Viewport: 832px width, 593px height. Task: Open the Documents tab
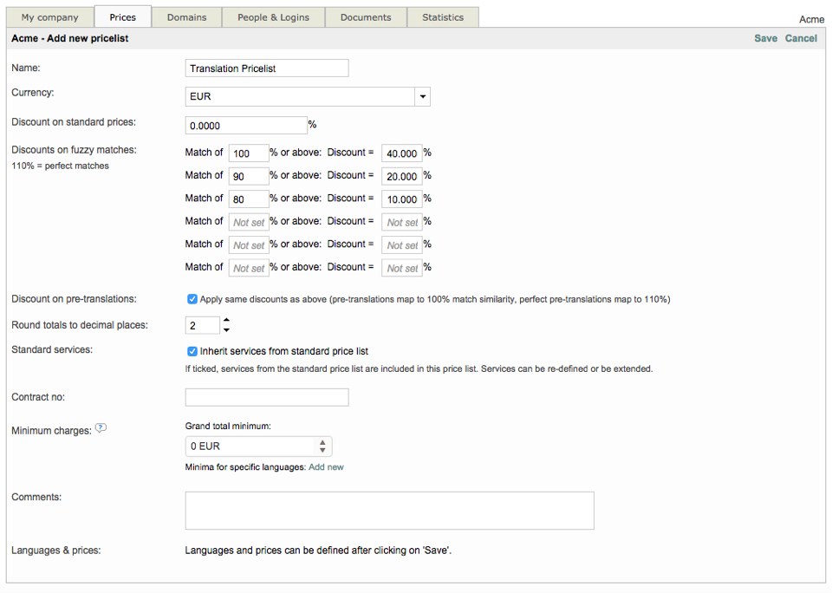(365, 17)
